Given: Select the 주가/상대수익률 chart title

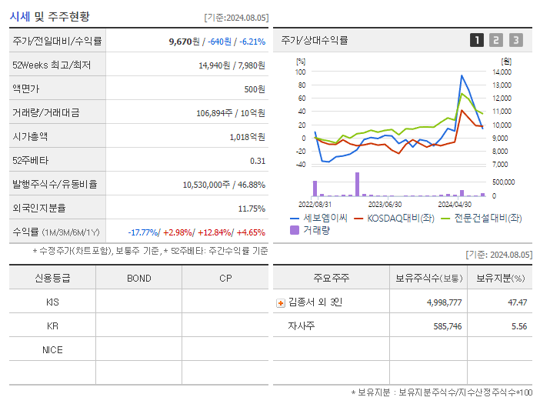Looking at the screenshot, I should point(315,40).
